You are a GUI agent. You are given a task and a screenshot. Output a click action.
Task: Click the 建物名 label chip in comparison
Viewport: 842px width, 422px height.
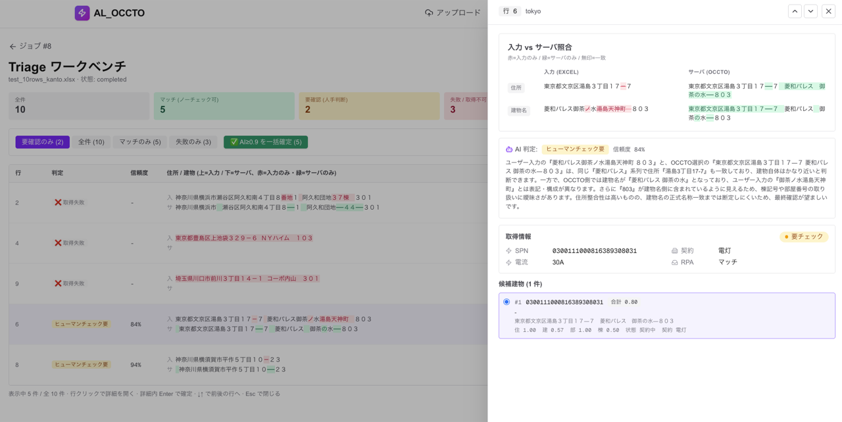519,110
